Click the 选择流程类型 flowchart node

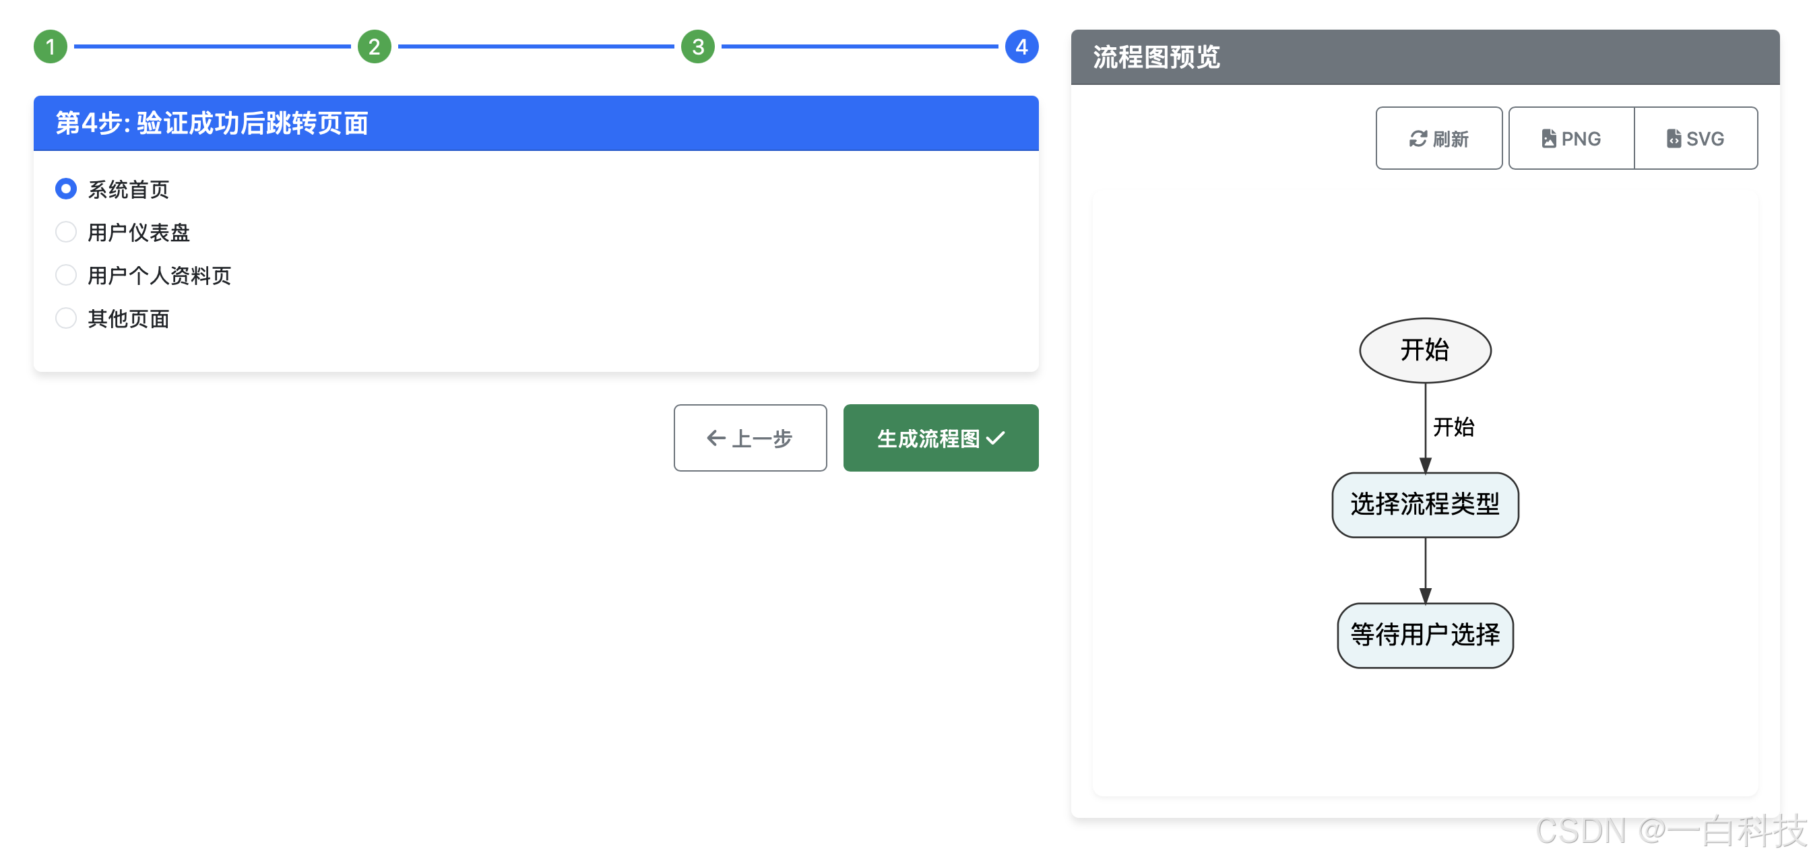coord(1424,504)
